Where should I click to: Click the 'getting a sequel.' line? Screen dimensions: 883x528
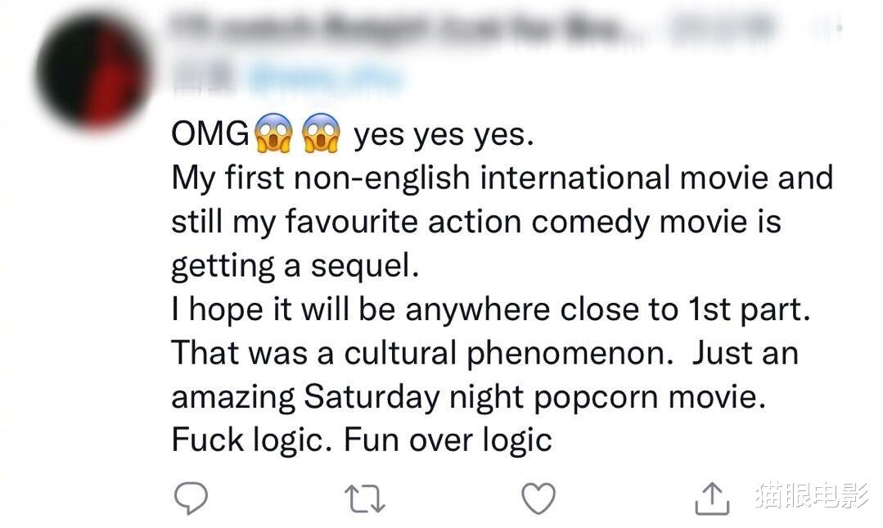point(295,265)
